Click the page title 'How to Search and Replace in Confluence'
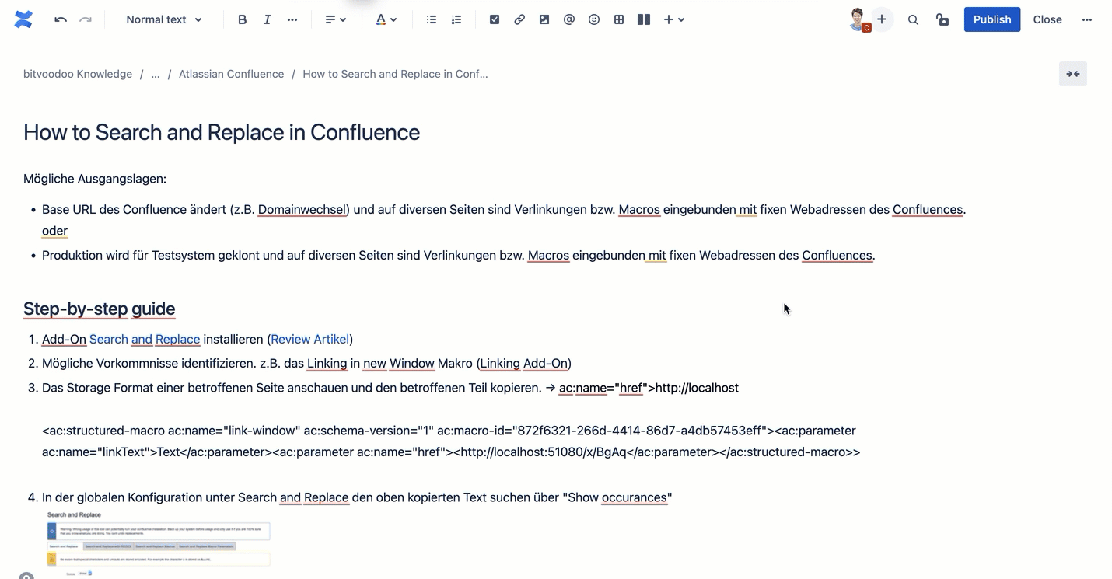Viewport: 1112px width, 579px height. coord(222,132)
